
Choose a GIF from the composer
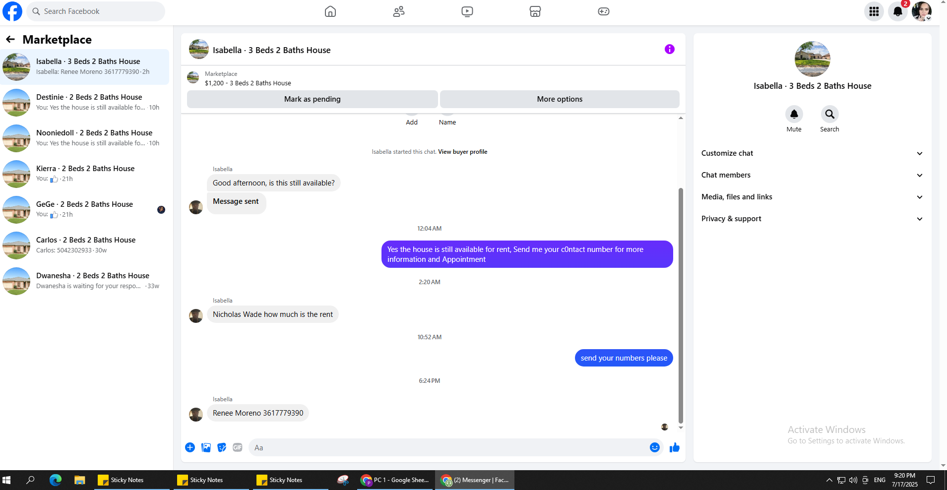click(238, 447)
